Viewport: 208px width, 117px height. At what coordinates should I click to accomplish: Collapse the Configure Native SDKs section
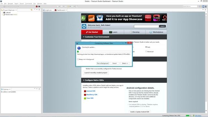84,80
